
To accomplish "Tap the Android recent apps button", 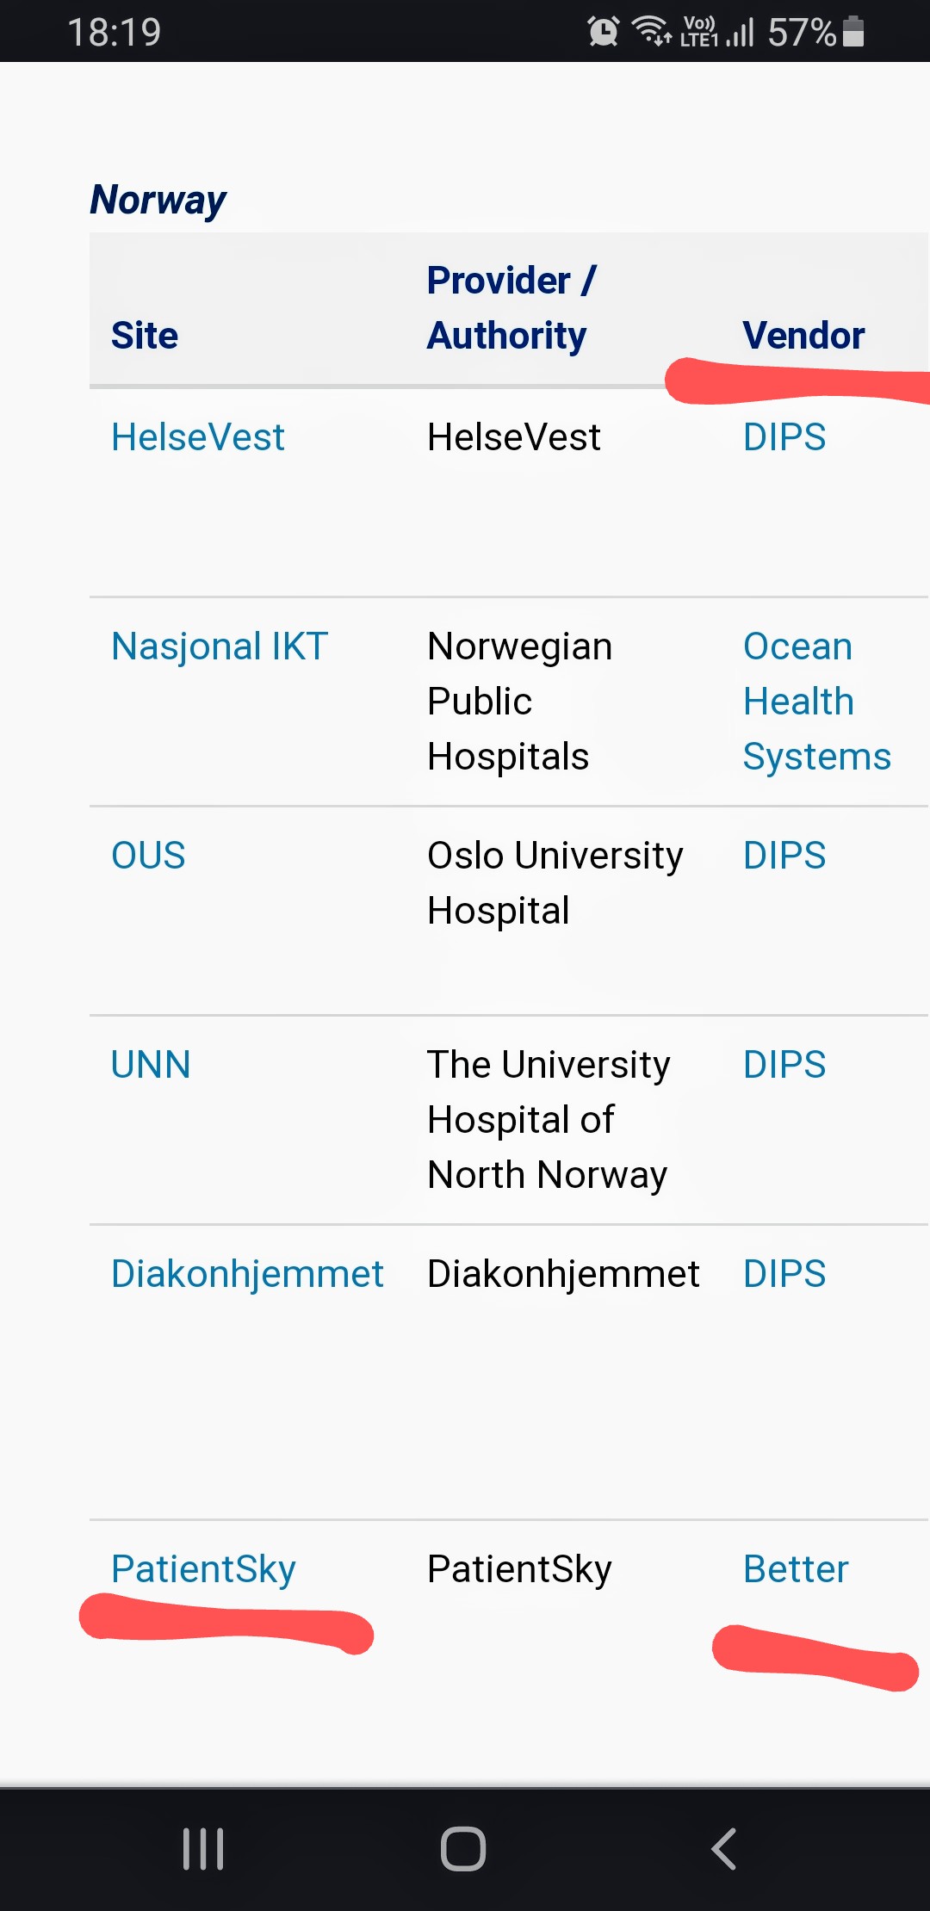I will click(x=203, y=1848).
